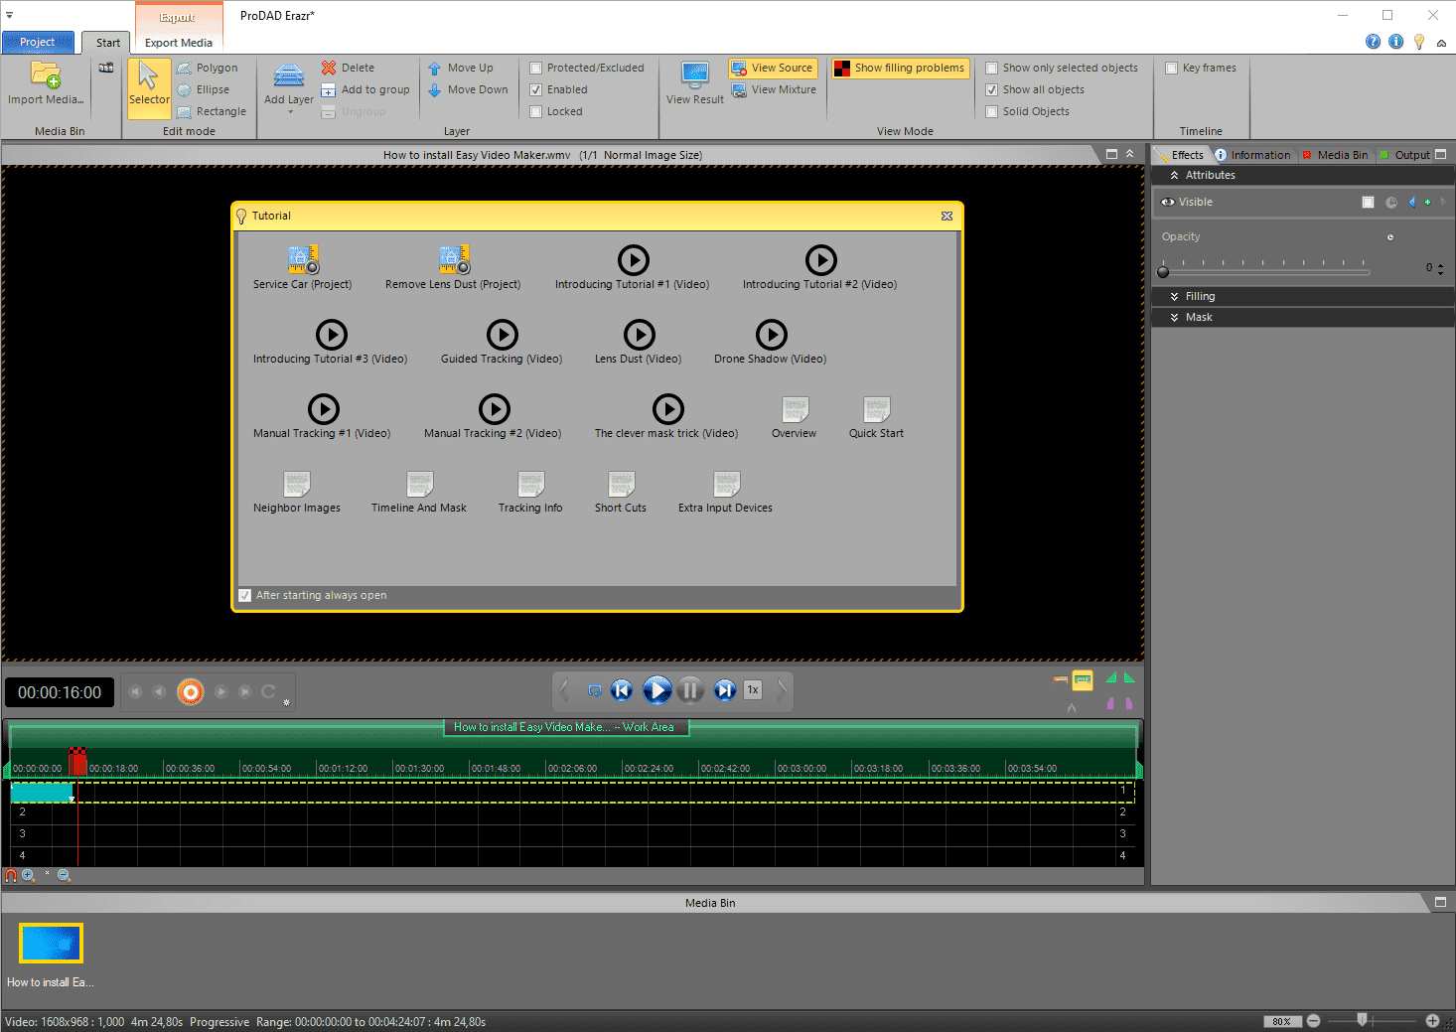Viewport: 1456px width, 1032px height.
Task: Pause playback in the transport bar
Action: tap(690, 689)
